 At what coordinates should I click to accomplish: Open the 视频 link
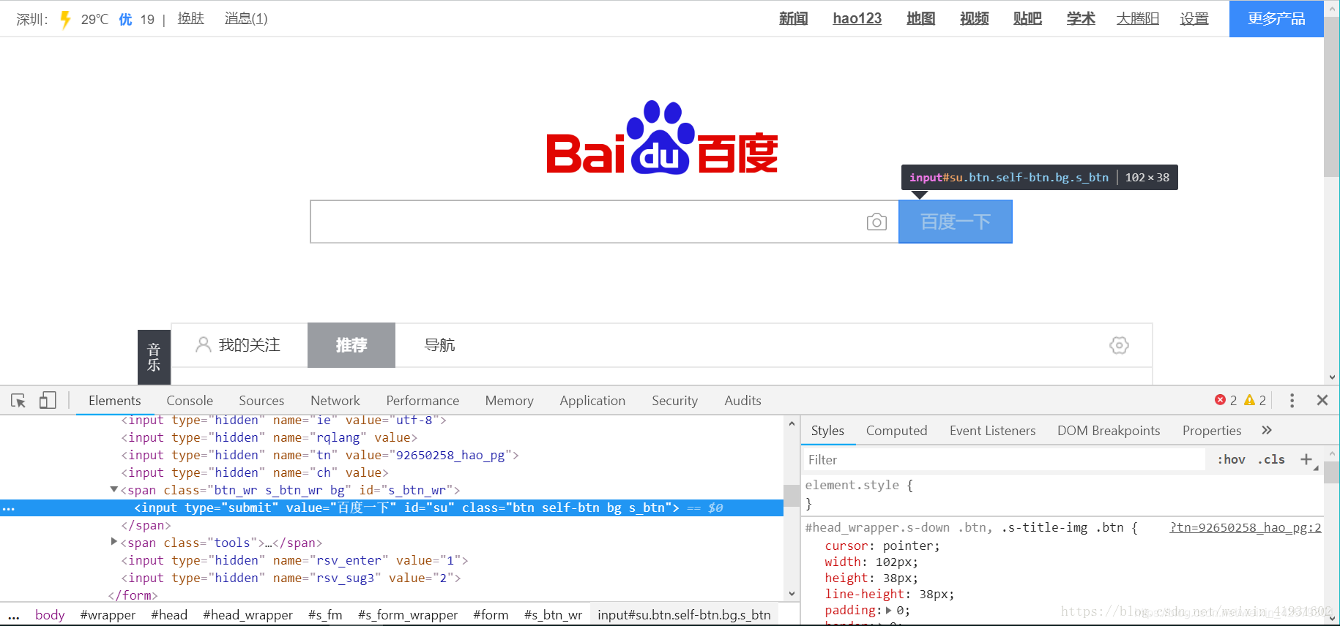point(974,19)
